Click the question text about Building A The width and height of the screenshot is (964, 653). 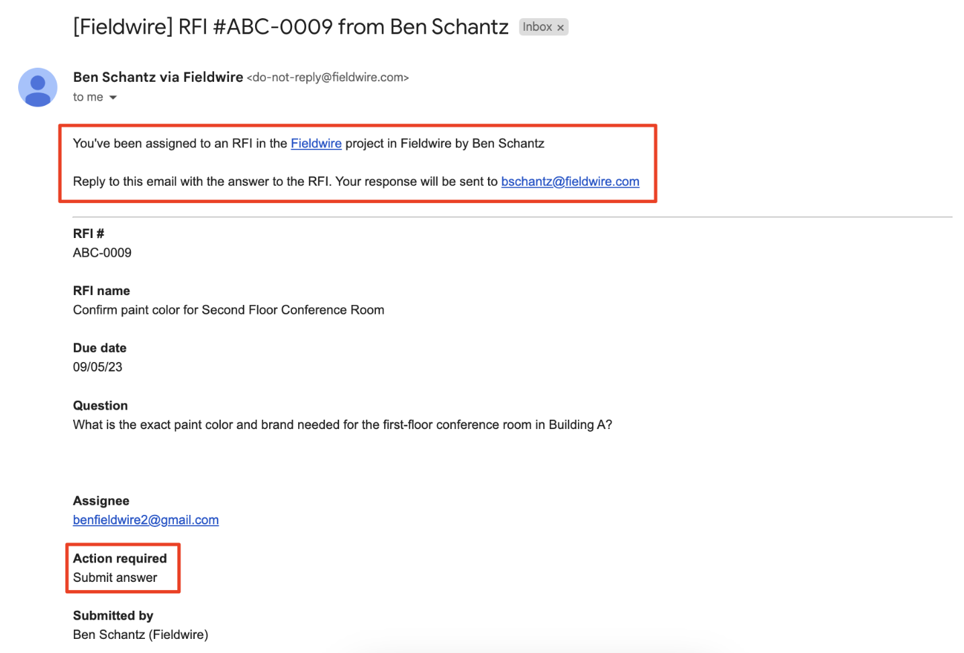click(x=342, y=425)
